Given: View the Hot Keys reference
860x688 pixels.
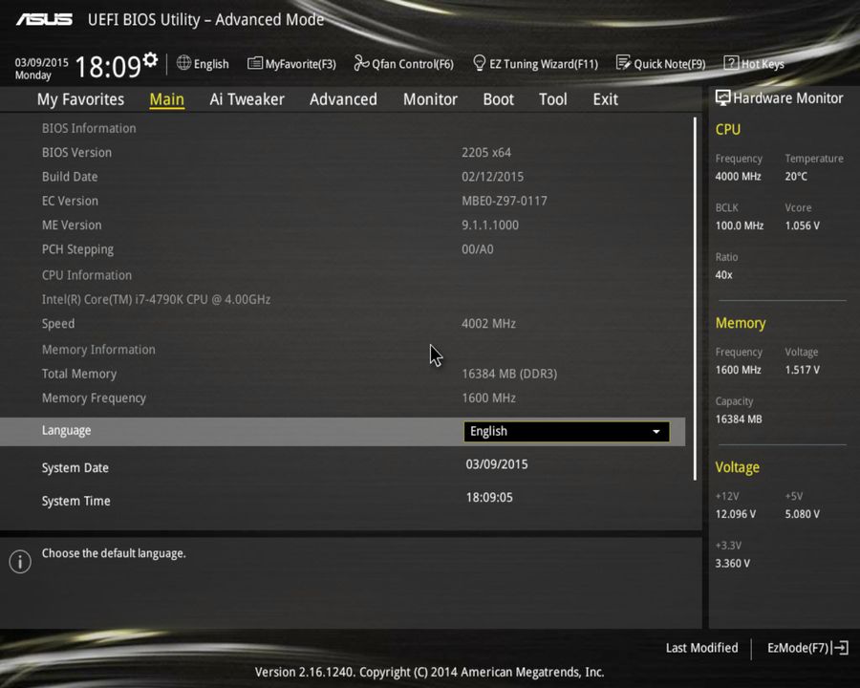Looking at the screenshot, I should click(x=754, y=63).
